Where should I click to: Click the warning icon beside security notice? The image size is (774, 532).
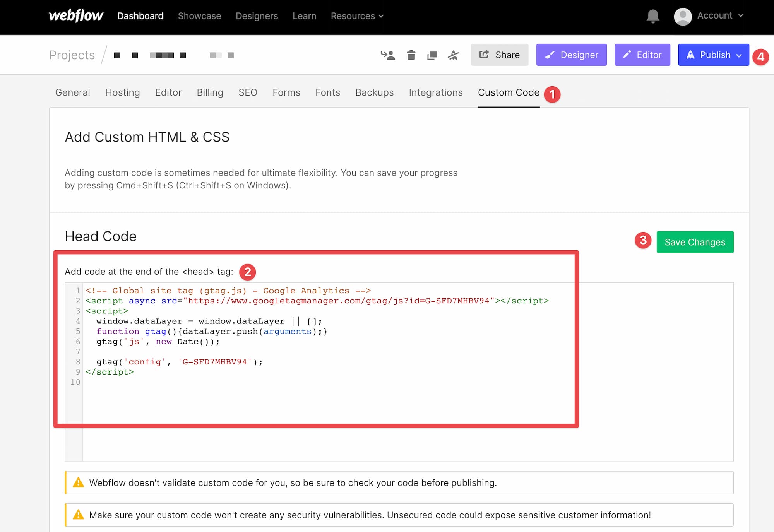coord(78,515)
